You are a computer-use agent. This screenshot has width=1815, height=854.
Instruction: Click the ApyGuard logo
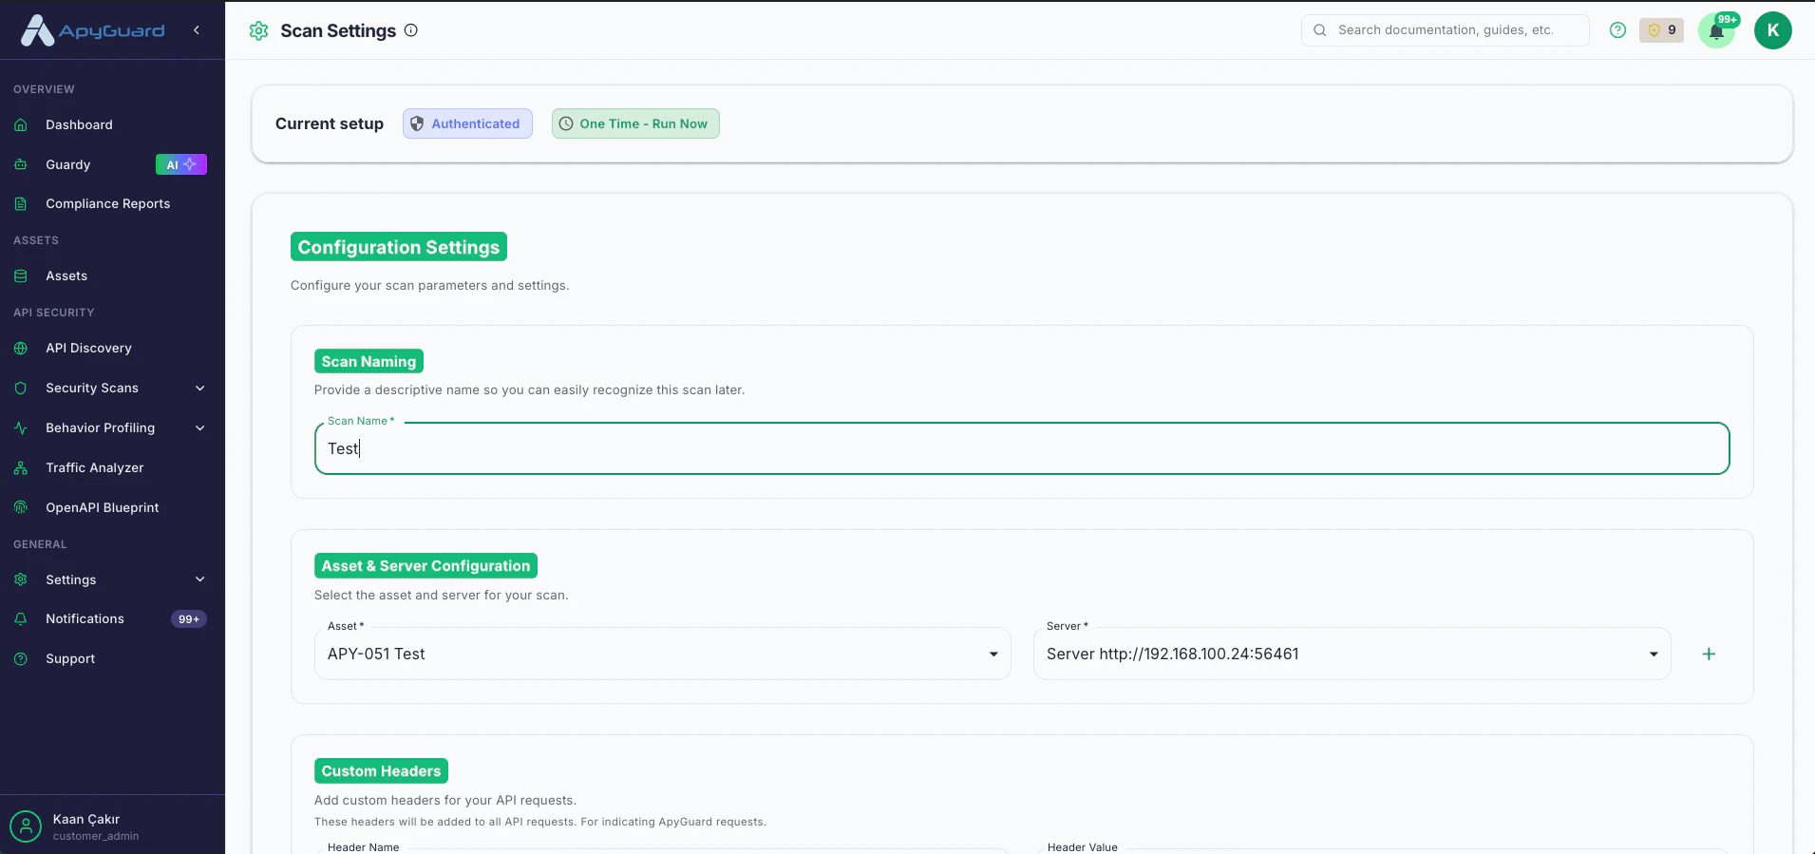(x=93, y=30)
